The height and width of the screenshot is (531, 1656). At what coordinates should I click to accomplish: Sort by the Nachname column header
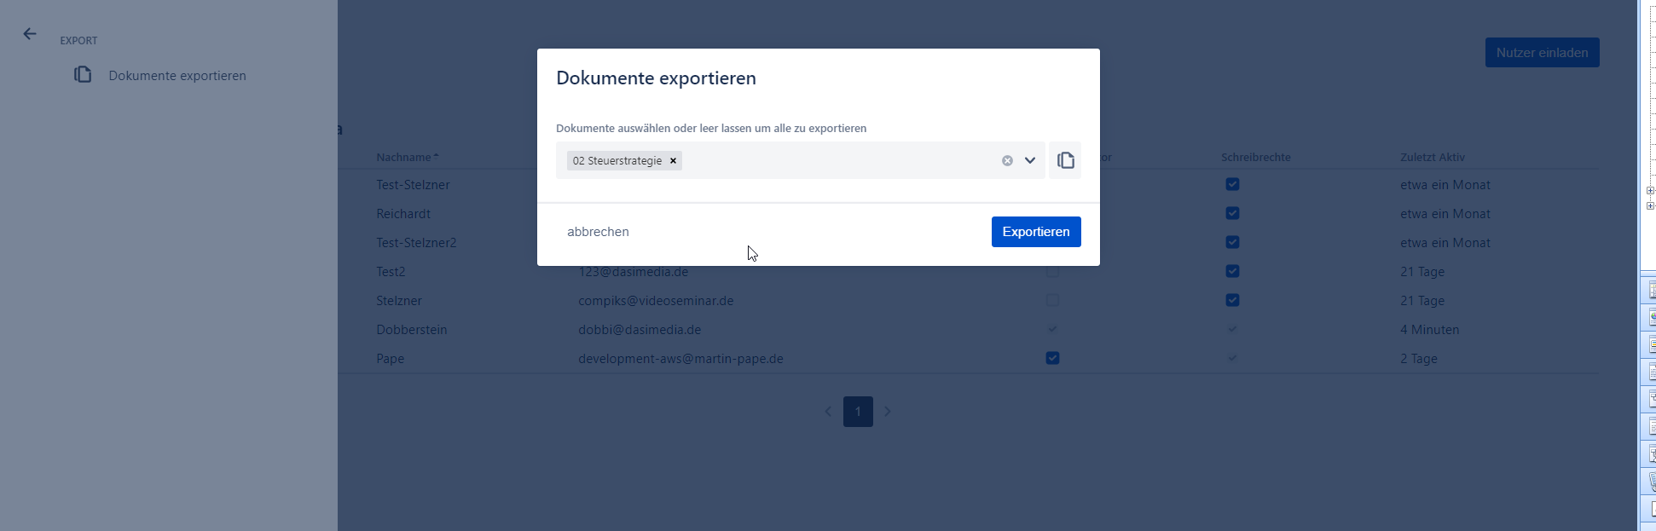click(408, 157)
